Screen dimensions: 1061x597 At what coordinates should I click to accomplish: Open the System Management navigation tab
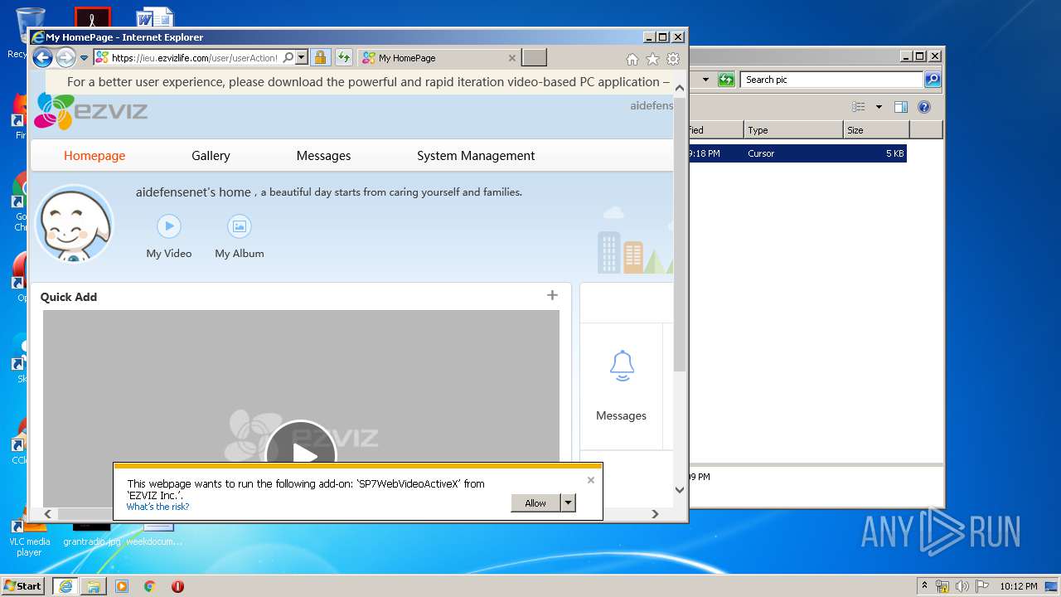[476, 156]
